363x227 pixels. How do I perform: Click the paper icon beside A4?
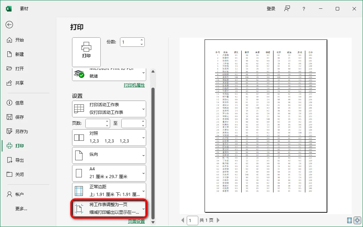click(x=79, y=173)
